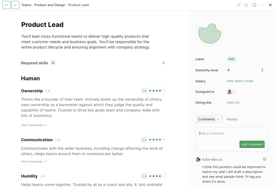Copy link to this position
Screen dimensions: 275x187
click(239, 5)
